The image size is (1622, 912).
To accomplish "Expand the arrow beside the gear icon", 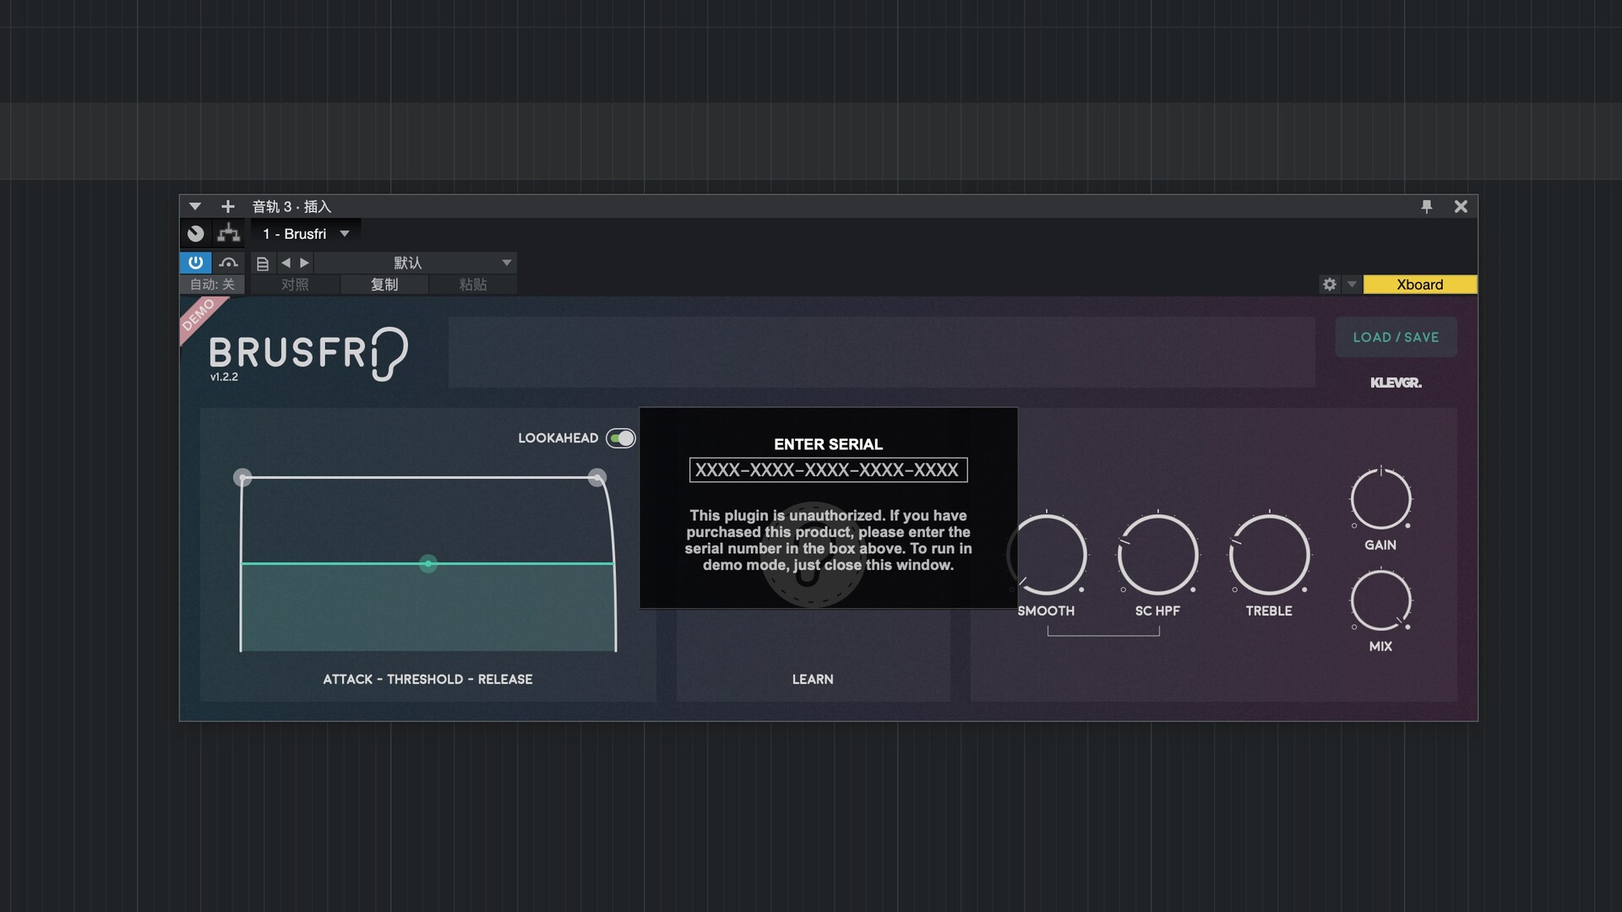I will click(1352, 285).
